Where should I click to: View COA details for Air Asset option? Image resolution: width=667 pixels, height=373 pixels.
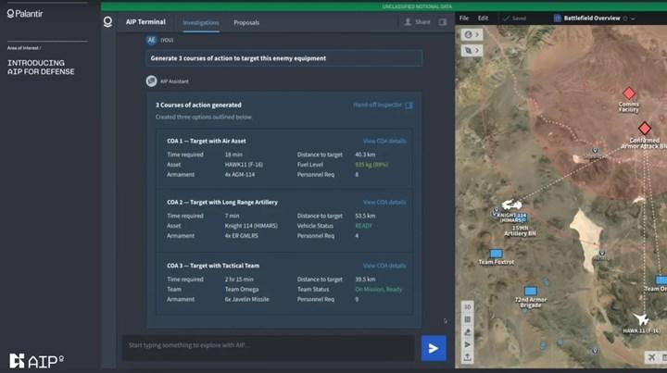(384, 141)
